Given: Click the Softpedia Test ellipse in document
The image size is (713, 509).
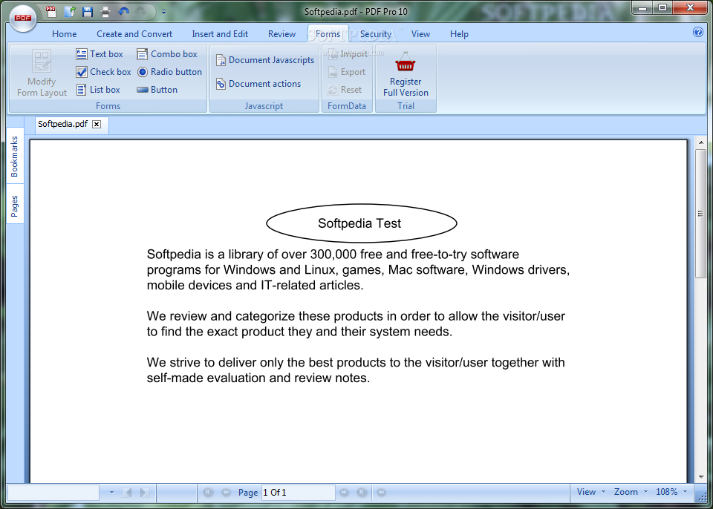Looking at the screenshot, I should (x=361, y=223).
